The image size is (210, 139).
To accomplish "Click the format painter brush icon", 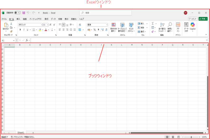I will coord(11,31).
